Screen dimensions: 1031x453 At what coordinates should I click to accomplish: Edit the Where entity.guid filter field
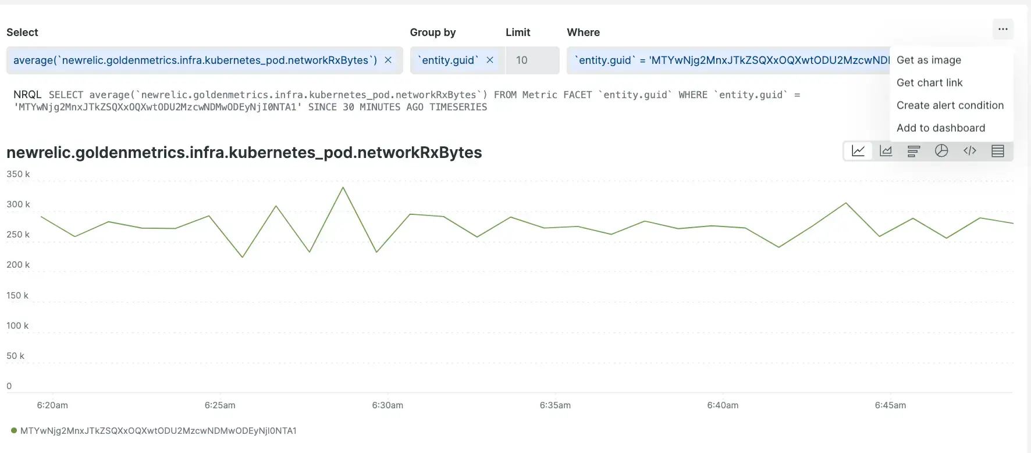(728, 60)
